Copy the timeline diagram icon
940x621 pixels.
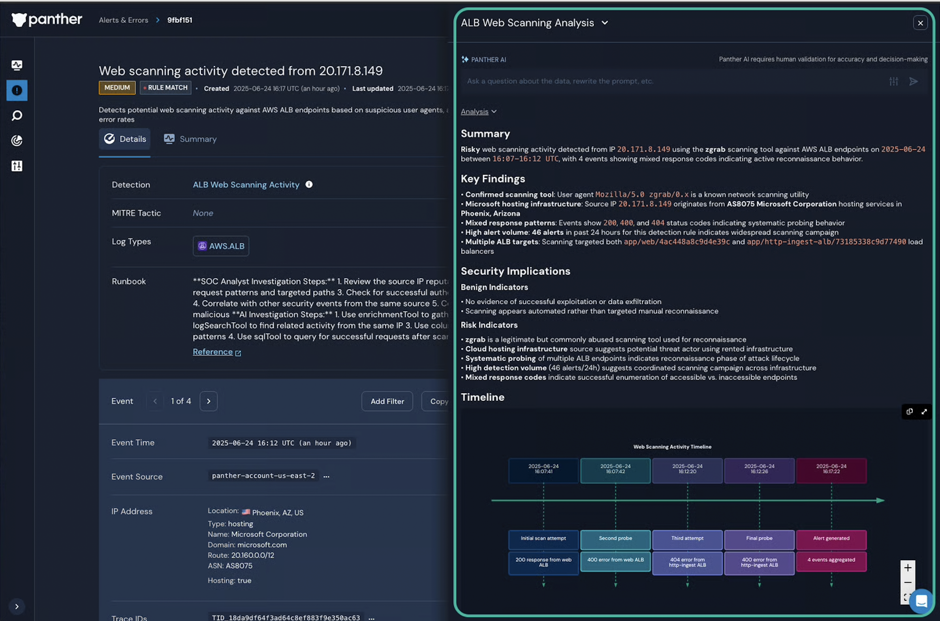[x=910, y=412]
